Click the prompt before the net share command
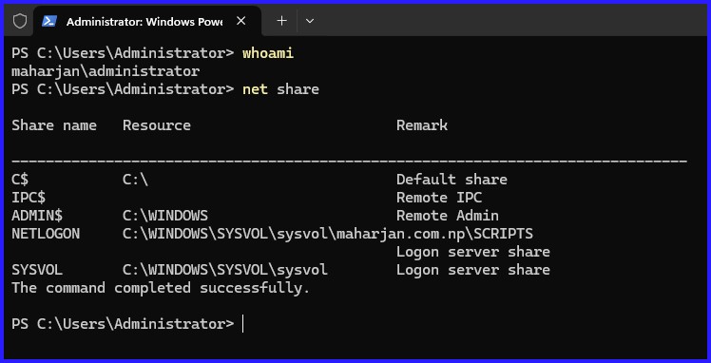711x363 pixels. (x=123, y=89)
